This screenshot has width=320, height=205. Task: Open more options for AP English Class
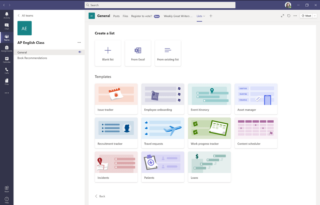pos(79,42)
